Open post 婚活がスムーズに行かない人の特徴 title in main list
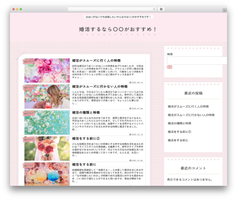The width and height of the screenshot is (237, 200). (x=100, y=87)
